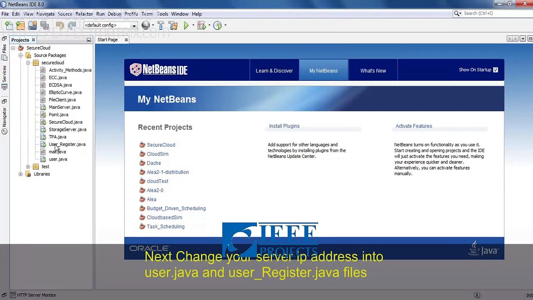The width and height of the screenshot is (533, 300).
Task: Open recent project Task_Scheduling
Action: tap(165, 227)
